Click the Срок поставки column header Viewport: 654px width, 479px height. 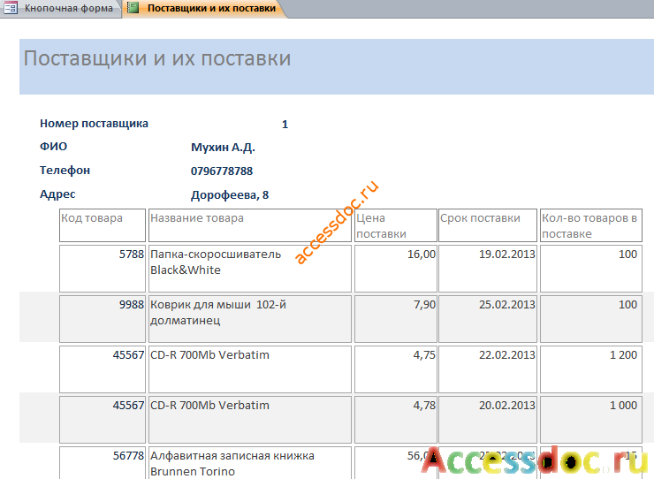click(488, 225)
